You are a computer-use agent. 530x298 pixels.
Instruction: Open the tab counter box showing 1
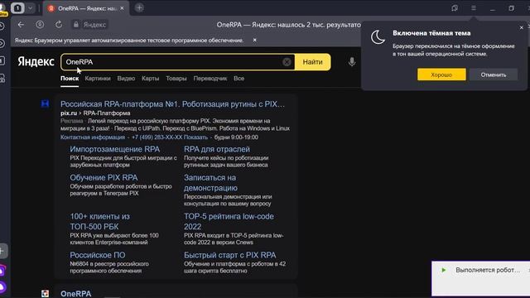coord(17,7)
